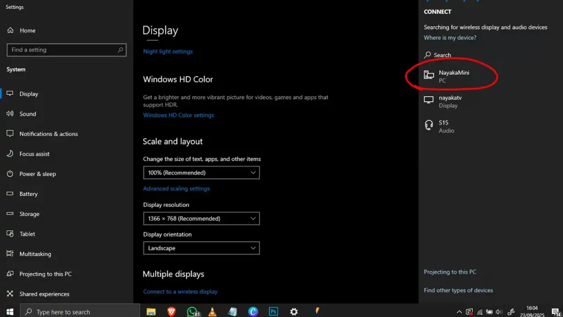563x317 pixels.
Task: Expand the Display orientation dropdown
Action: (201, 248)
